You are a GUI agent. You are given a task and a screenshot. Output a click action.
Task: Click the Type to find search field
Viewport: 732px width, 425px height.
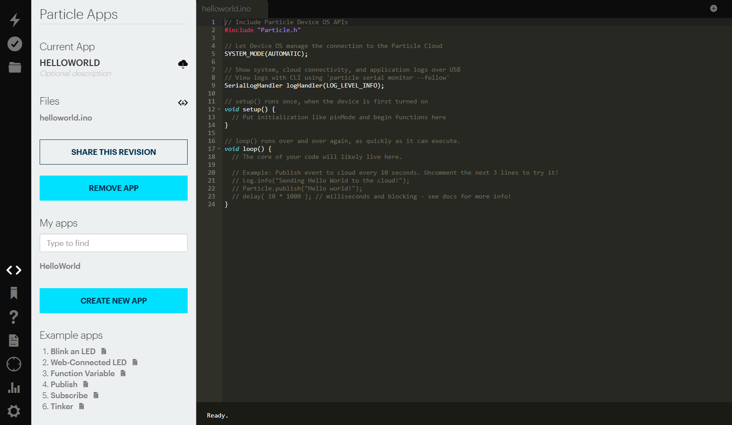(x=113, y=243)
